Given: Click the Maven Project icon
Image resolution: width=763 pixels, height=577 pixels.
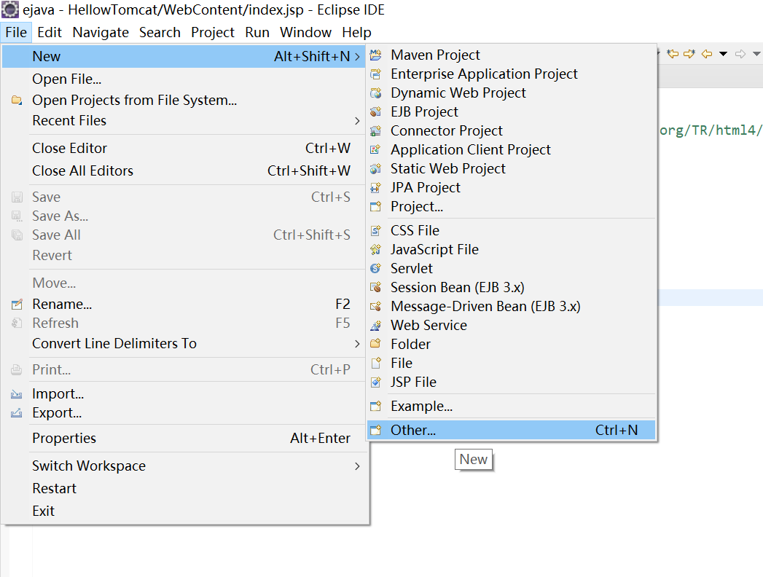Looking at the screenshot, I should click(376, 55).
